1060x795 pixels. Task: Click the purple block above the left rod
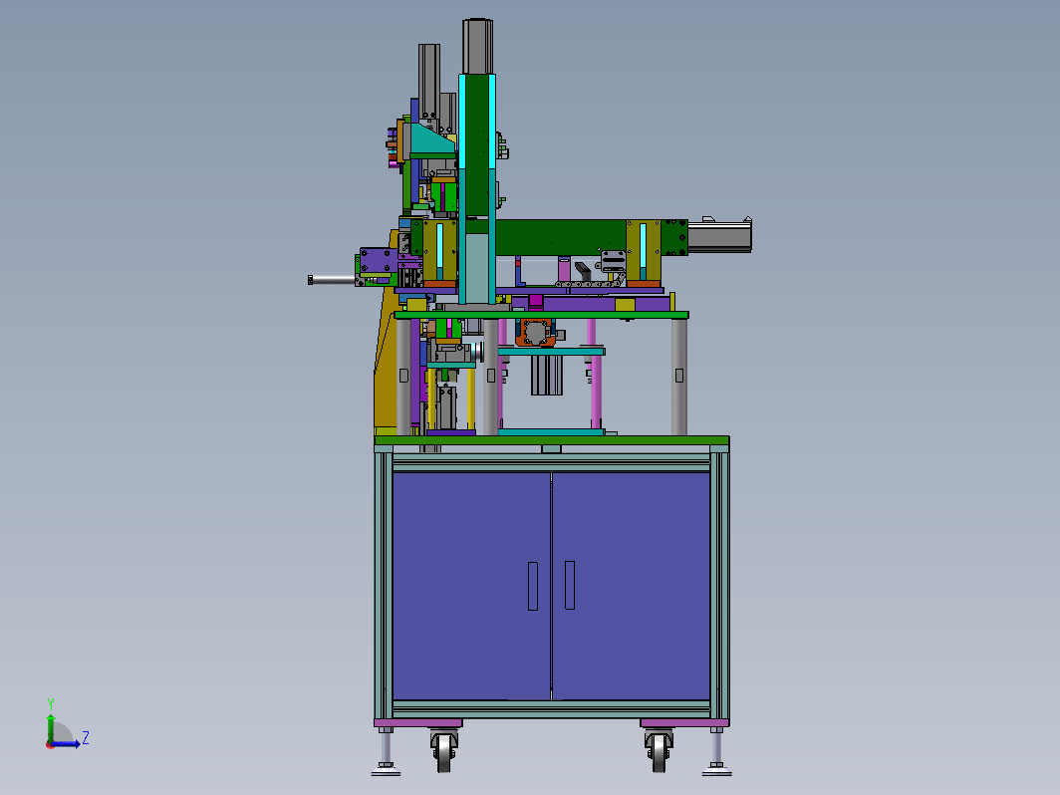(379, 260)
